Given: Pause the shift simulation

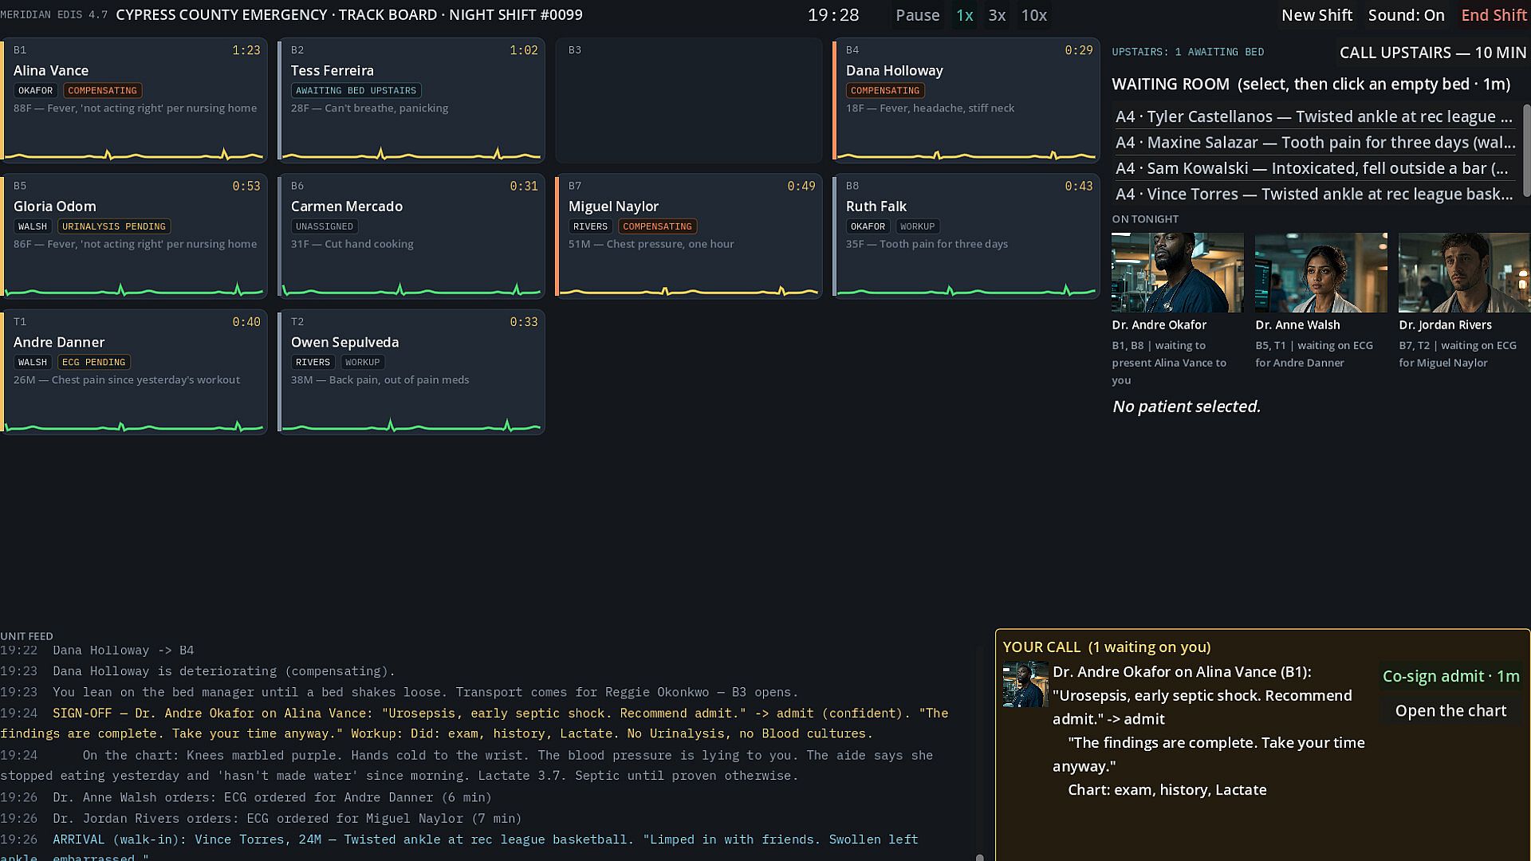Looking at the screenshot, I should pyautogui.click(x=917, y=15).
